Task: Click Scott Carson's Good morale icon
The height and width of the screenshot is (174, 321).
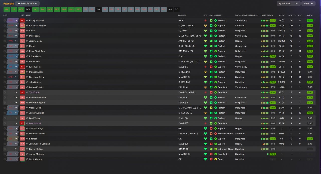Action: tap(215, 159)
